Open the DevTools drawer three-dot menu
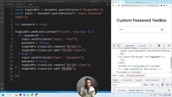Viewport: 172px width, 97px height. (x=114, y=91)
